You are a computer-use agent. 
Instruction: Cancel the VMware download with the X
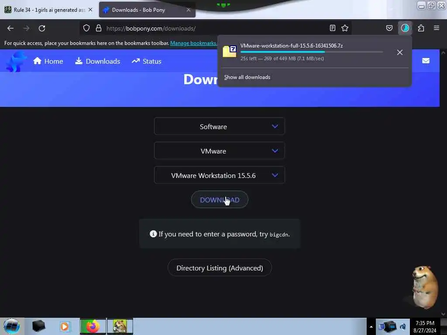pos(400,52)
